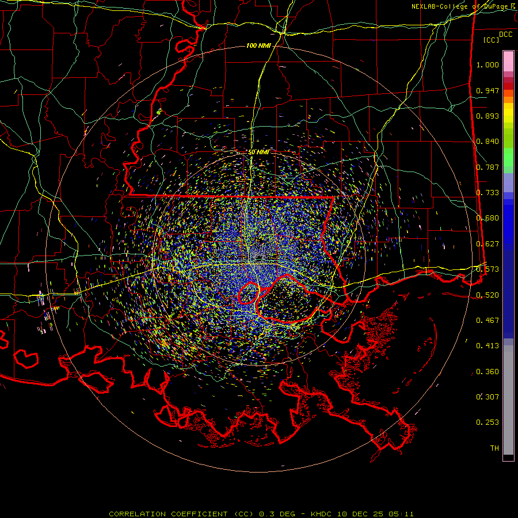Select the 0.253 scale label
The width and height of the screenshot is (518, 518).
point(487,422)
